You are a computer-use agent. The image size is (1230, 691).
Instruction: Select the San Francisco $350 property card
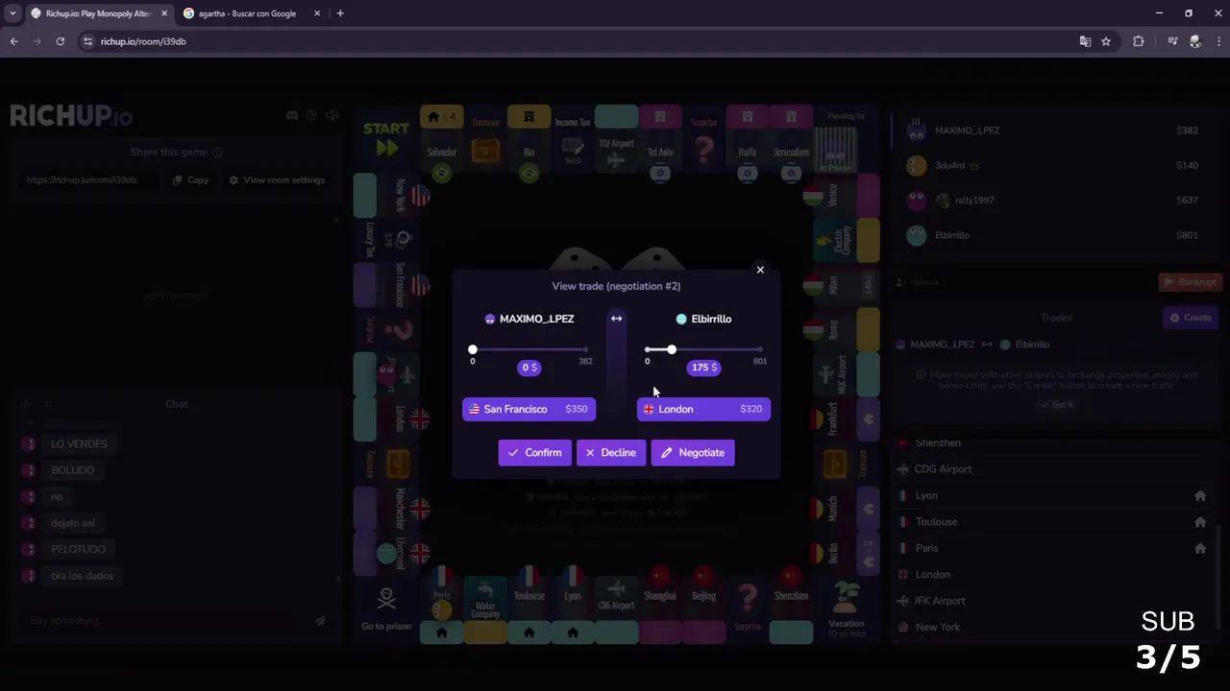pyautogui.click(x=529, y=409)
